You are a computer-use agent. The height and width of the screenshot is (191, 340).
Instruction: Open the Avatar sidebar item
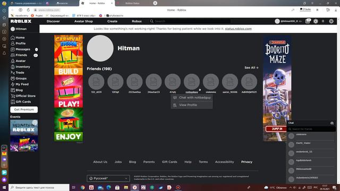coord(18,61)
